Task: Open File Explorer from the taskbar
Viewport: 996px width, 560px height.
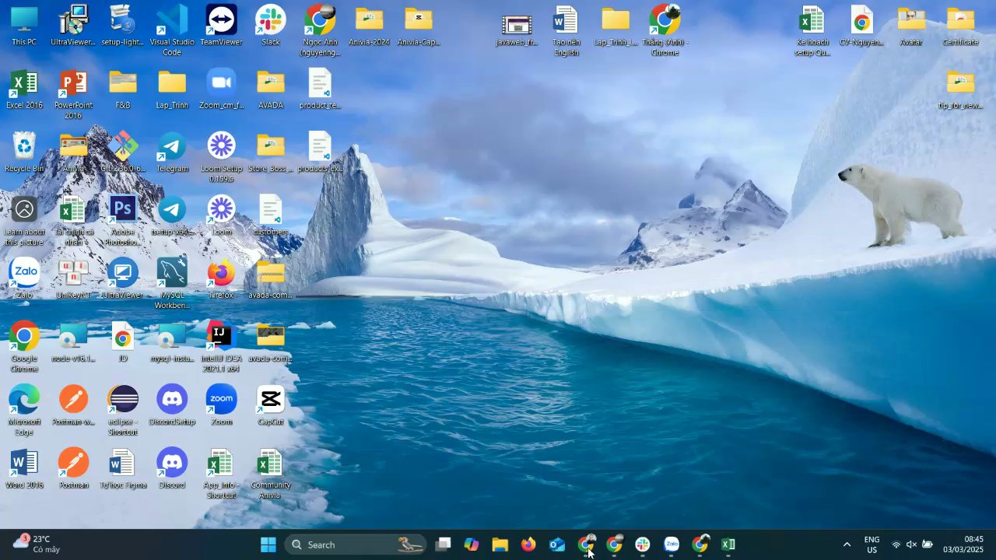Action: (500, 544)
